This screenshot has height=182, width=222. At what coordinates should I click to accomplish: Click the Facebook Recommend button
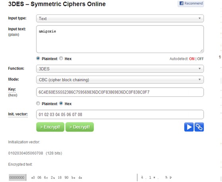click(x=191, y=4)
